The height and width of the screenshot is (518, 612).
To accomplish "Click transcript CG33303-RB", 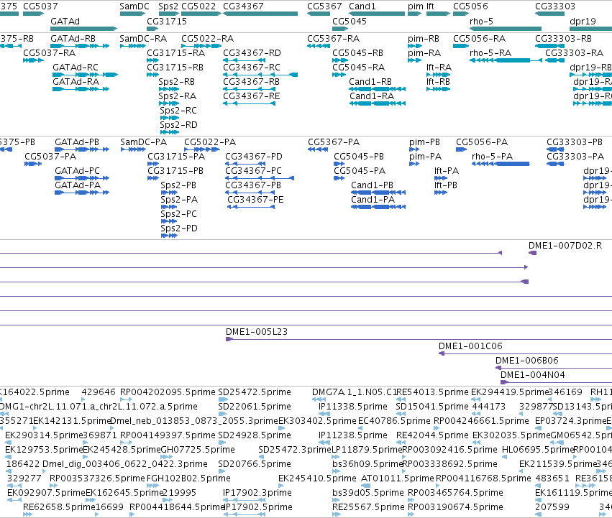I will [549, 46].
